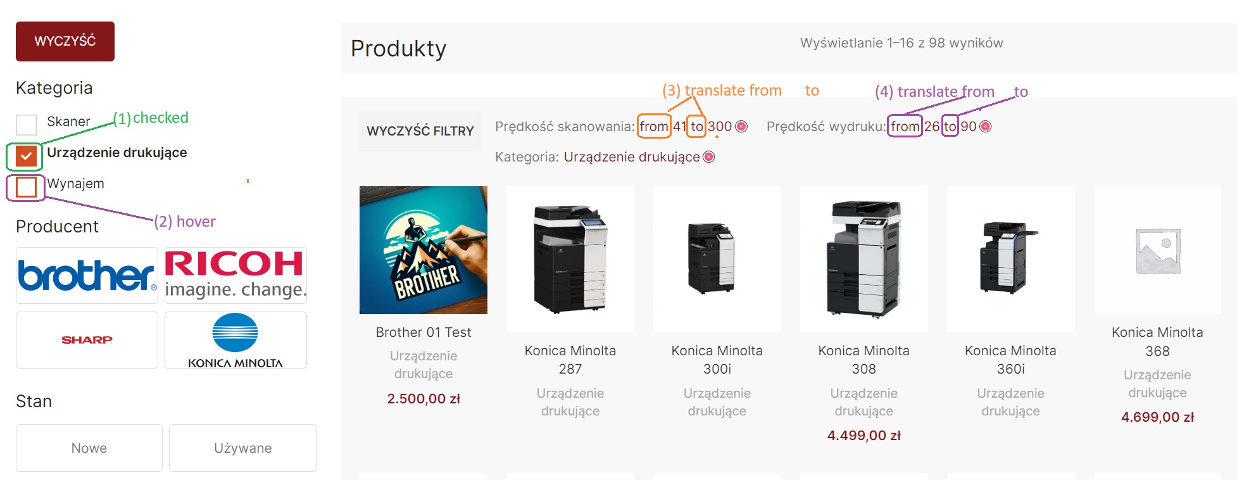Filter by Konica Minolta producer logo
The width and height of the screenshot is (1237, 480).
[235, 340]
